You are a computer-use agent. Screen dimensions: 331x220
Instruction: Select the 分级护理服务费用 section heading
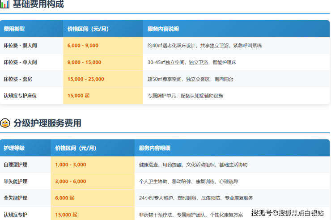click(x=47, y=123)
